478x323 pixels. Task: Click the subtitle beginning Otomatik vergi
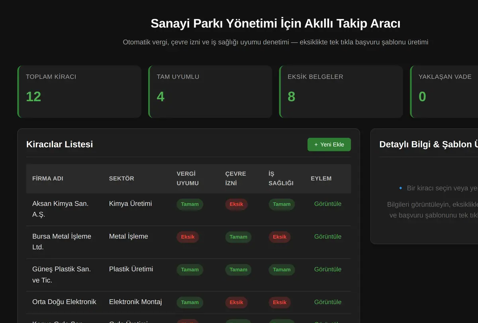(x=276, y=42)
